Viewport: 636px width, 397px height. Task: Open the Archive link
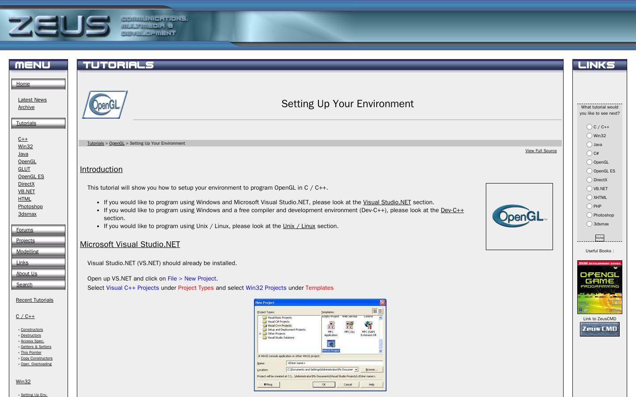(26, 107)
